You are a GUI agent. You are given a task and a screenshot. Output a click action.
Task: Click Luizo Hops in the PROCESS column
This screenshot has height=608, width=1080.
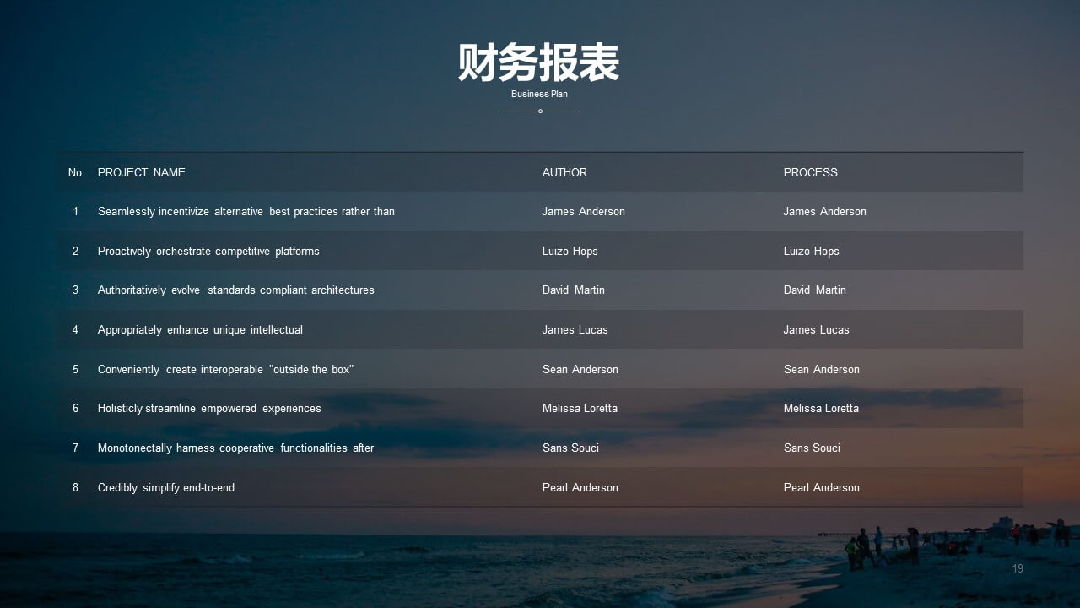pos(812,251)
